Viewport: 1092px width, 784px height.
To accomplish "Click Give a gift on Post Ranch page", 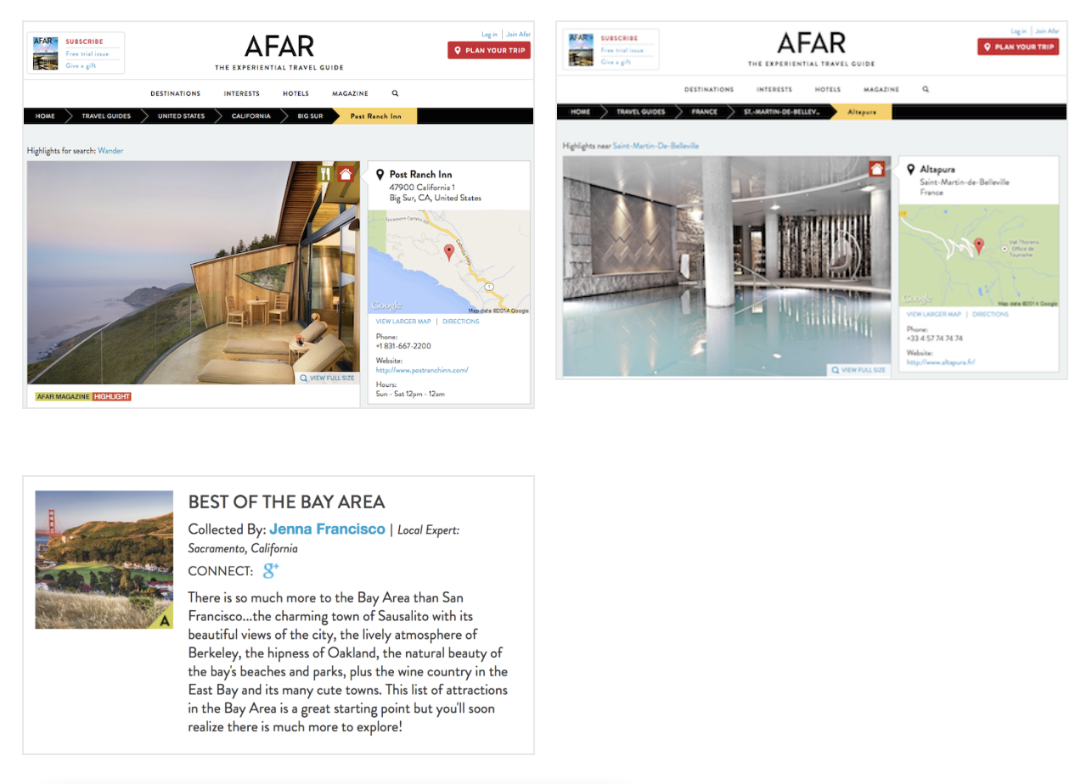I will (x=81, y=65).
